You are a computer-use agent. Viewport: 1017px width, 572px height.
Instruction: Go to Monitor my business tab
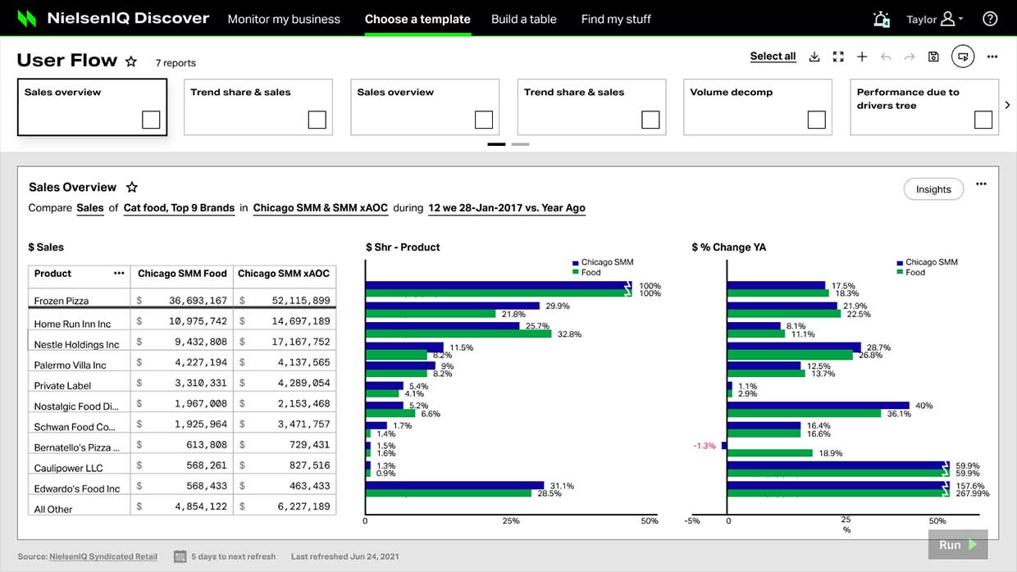click(x=284, y=19)
